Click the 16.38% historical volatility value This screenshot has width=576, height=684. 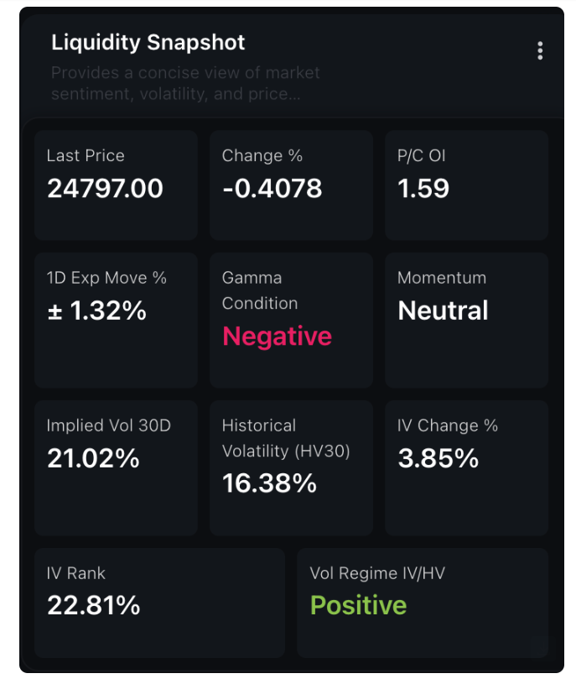click(x=269, y=483)
